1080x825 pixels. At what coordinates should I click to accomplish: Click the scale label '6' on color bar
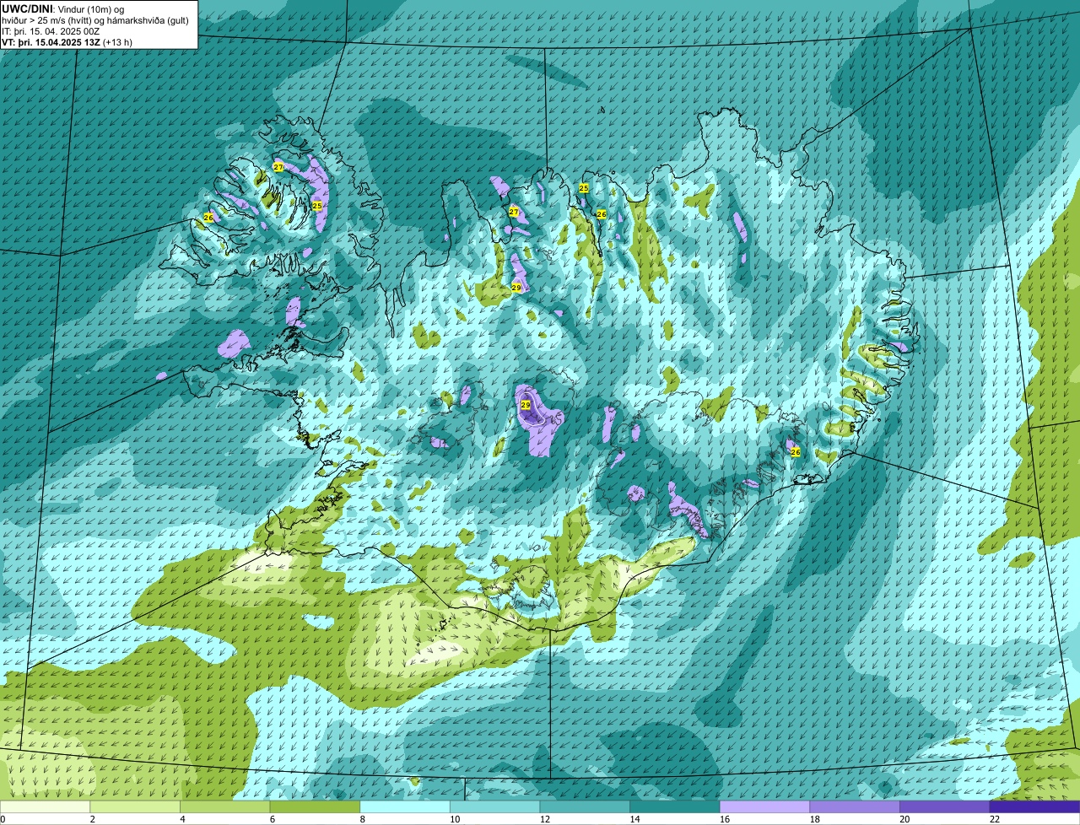click(x=273, y=819)
